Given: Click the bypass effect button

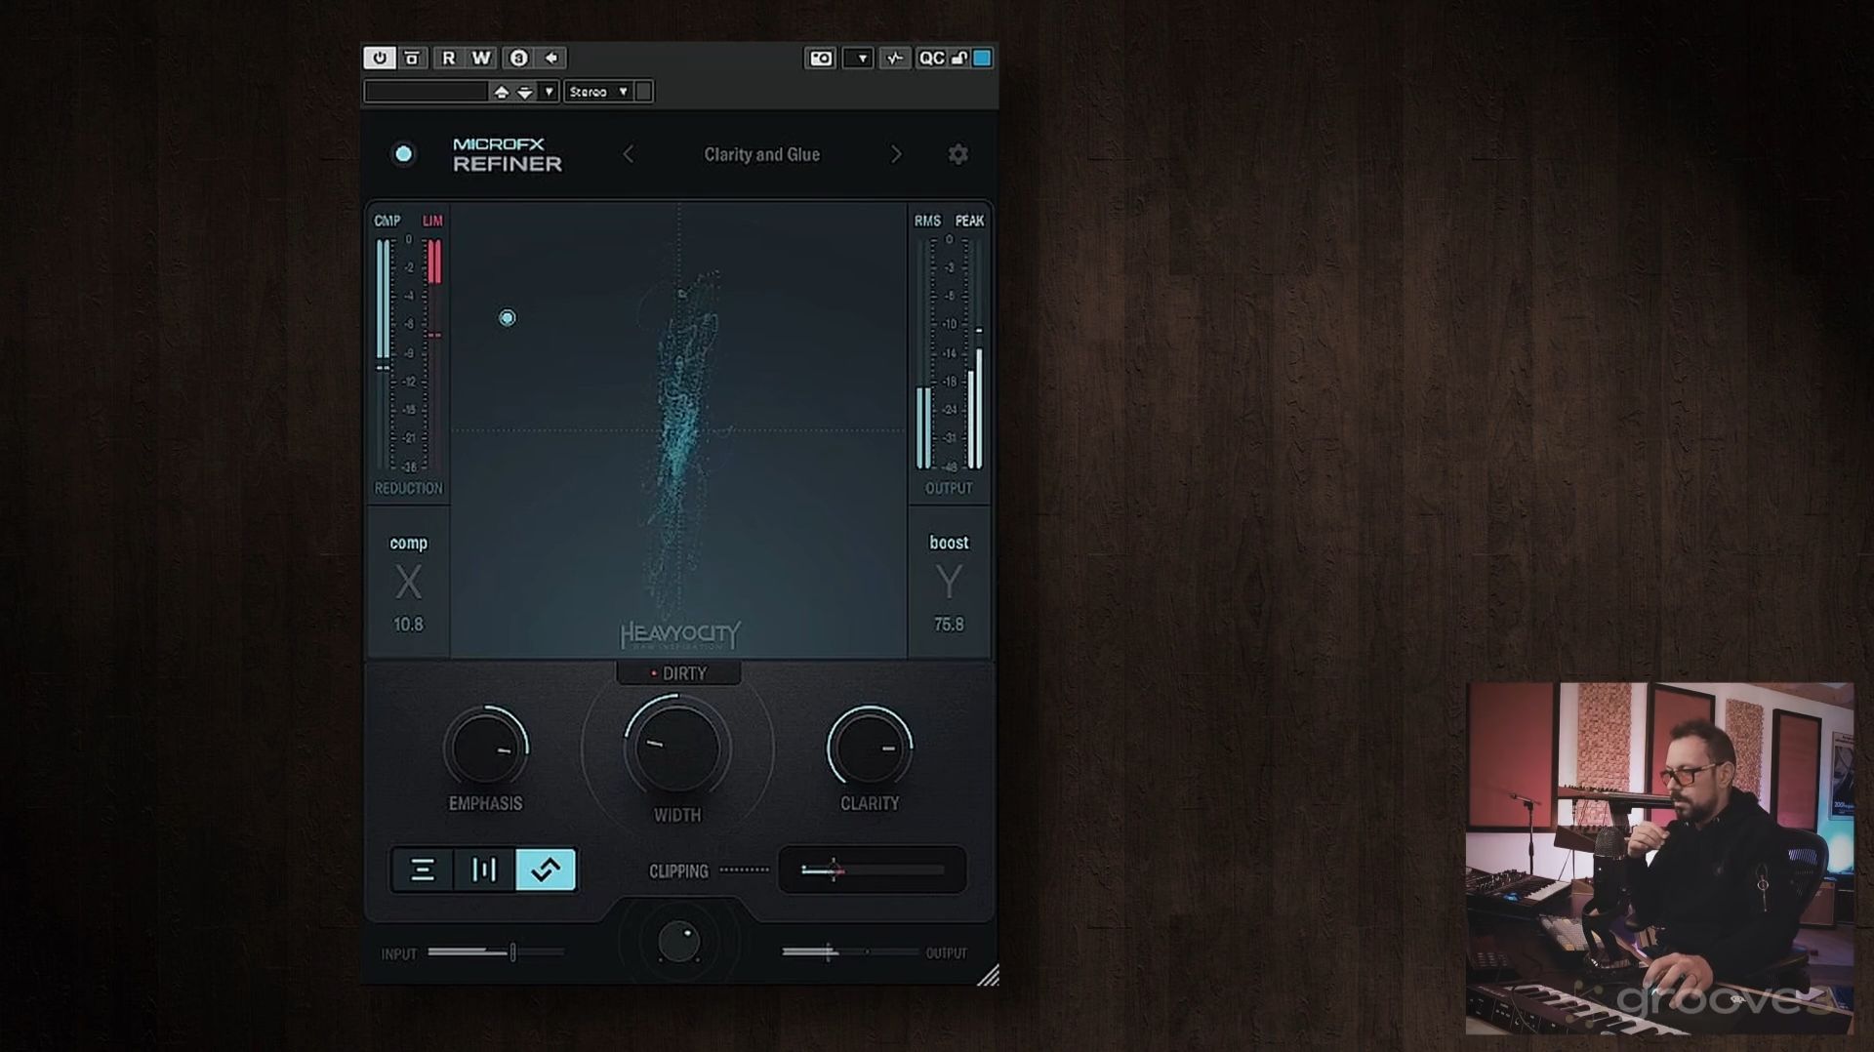Looking at the screenshot, I should pos(413,59).
